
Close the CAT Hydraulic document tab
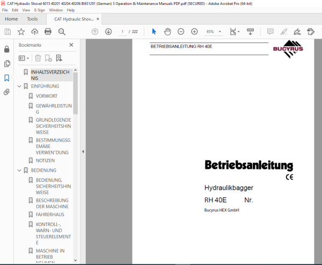98,19
